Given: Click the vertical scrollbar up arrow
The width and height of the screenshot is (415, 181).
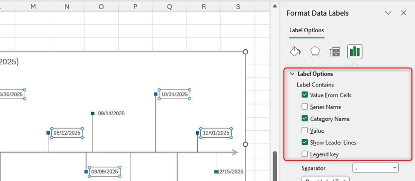Looking at the screenshot, I should 275,6.
